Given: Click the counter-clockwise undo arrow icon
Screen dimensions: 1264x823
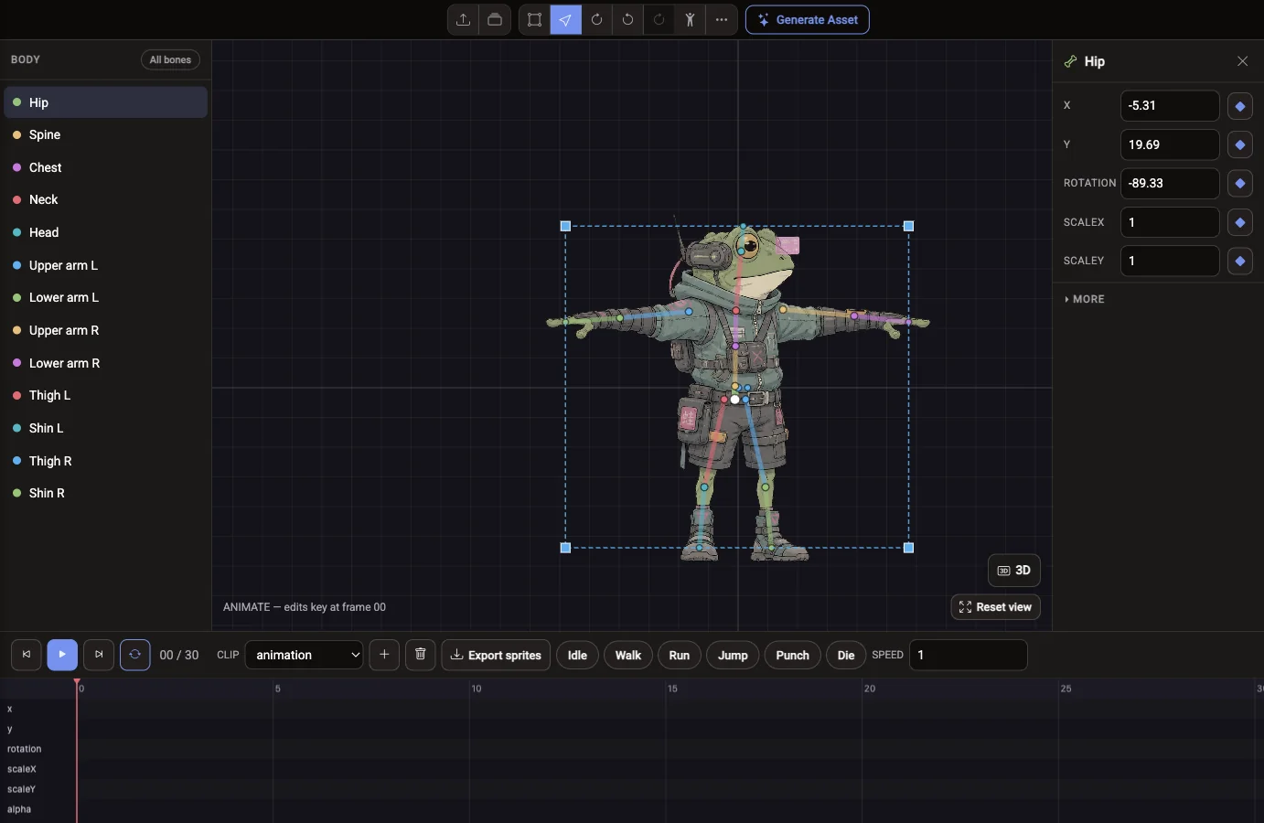Looking at the screenshot, I should click(x=627, y=19).
